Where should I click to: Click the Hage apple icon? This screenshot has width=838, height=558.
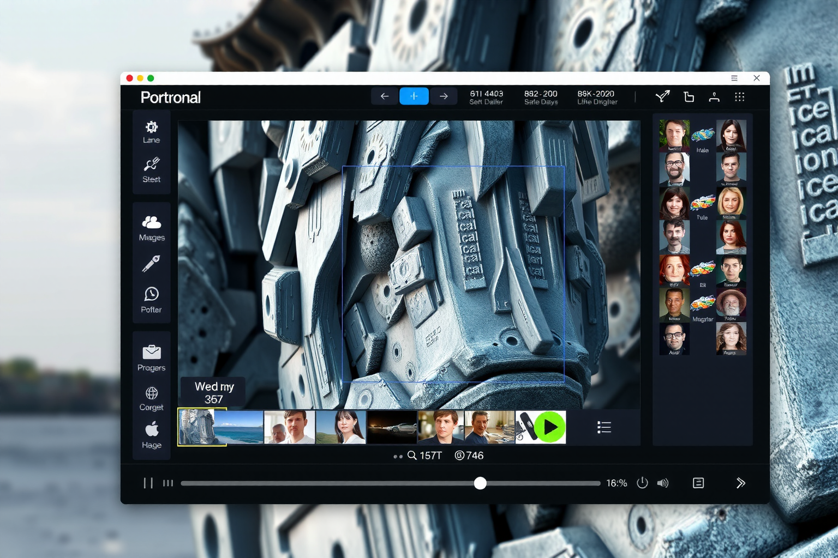pyautogui.click(x=152, y=429)
